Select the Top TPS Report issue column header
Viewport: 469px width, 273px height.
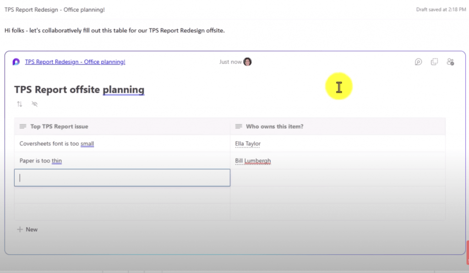point(122,126)
